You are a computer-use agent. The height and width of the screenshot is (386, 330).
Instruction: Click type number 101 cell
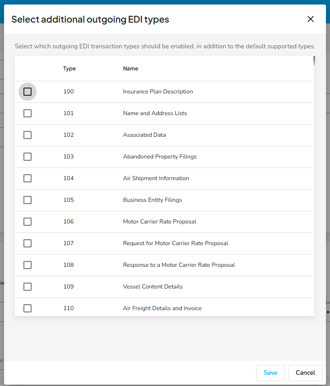69,113
